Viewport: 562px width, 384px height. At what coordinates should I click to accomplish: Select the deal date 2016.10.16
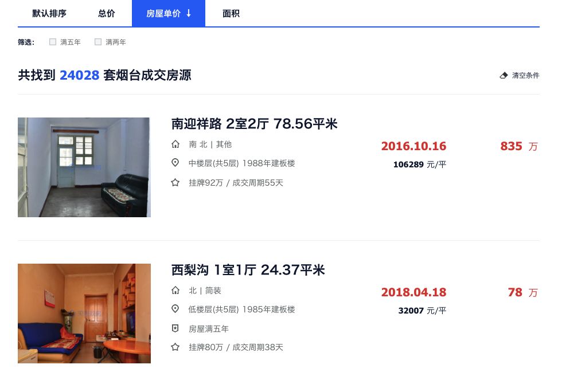(413, 146)
